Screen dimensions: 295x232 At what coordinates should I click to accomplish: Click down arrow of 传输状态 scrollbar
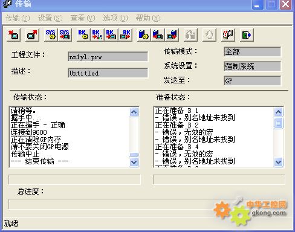tap(134, 162)
